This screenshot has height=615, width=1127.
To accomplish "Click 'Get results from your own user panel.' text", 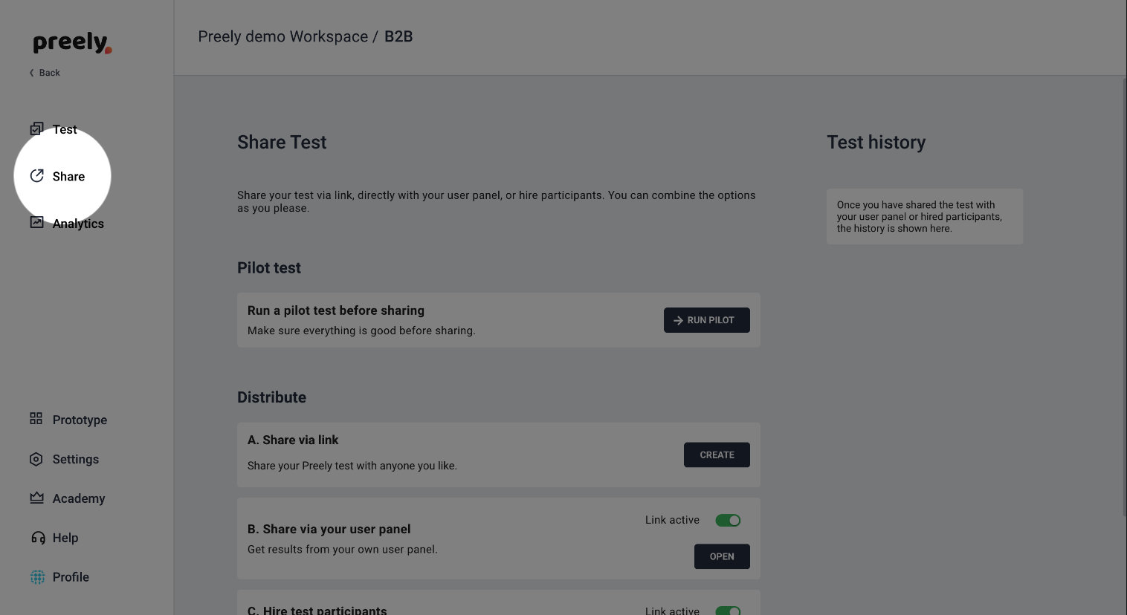I will coord(343,550).
